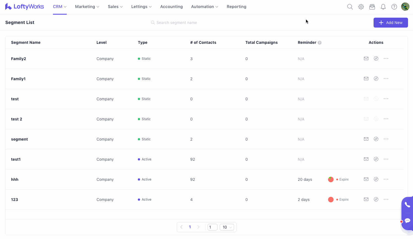Image resolution: width=413 pixels, height=239 pixels.
Task: Click the header search magnifier icon
Action: 350,7
